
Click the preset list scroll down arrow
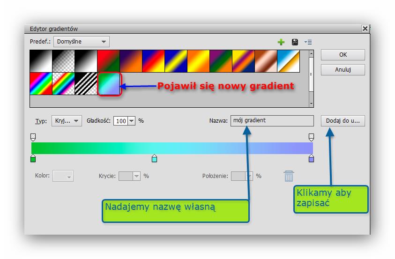click(x=312, y=104)
